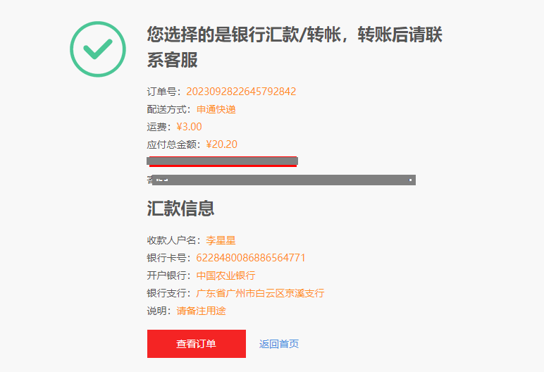Click the 中国农业银行 bank name
The width and height of the screenshot is (544, 372).
226,275
